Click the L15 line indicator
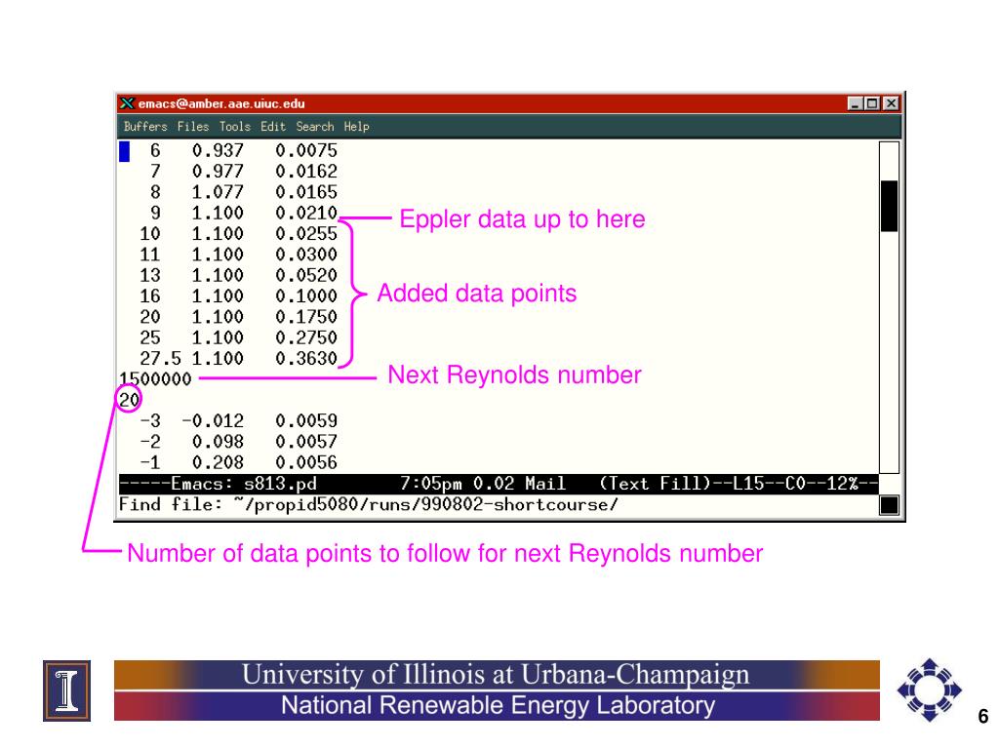 coord(748,484)
